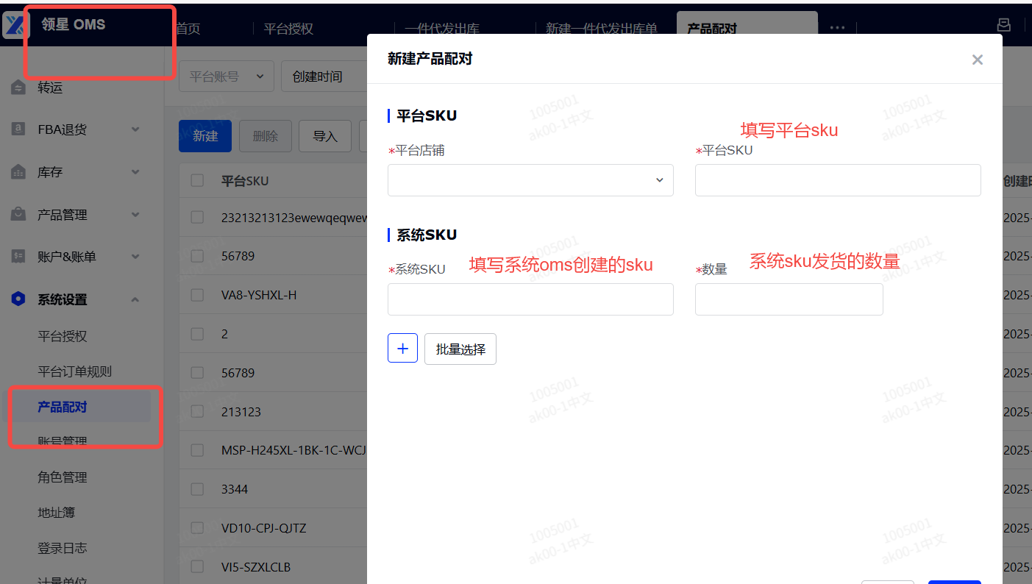The width and height of the screenshot is (1032, 584).
Task: Check the row MSP-H245XL-1BK-1C-WCJ
Action: coord(197,450)
